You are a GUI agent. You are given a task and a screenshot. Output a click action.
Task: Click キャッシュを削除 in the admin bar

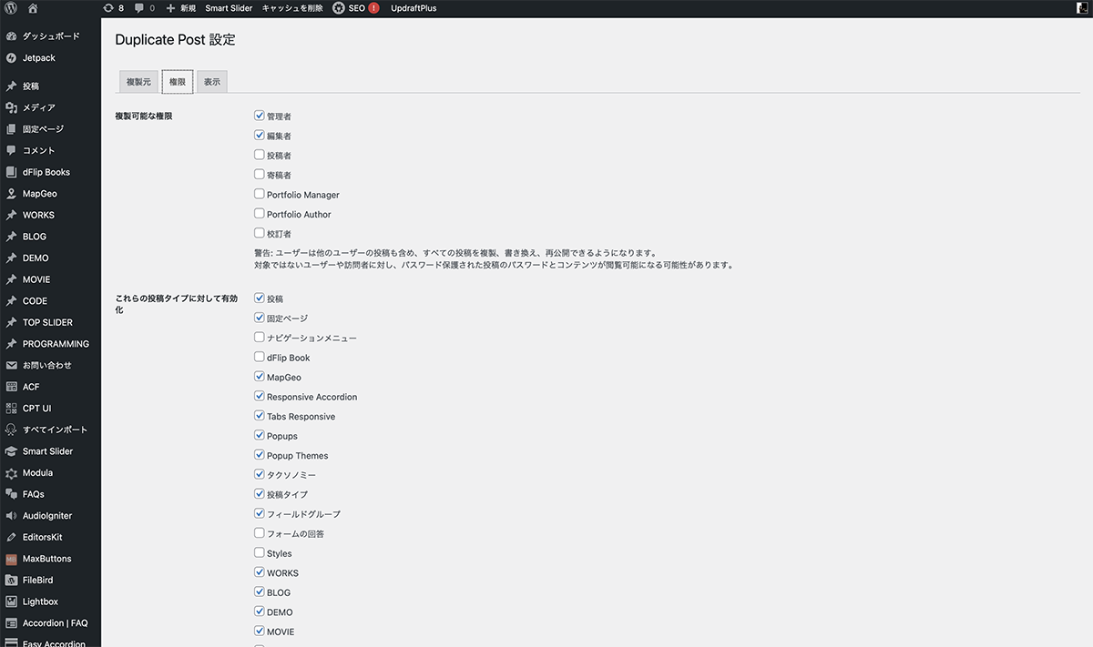(292, 8)
